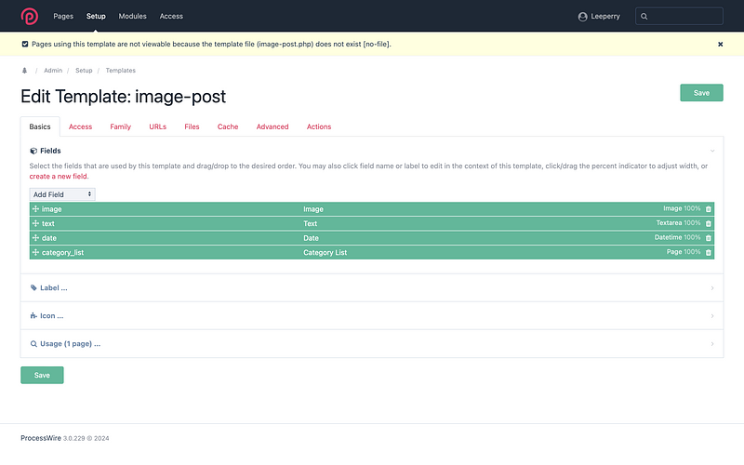Click the drag handle for category_list field
This screenshot has width=744, height=465.
tap(35, 252)
